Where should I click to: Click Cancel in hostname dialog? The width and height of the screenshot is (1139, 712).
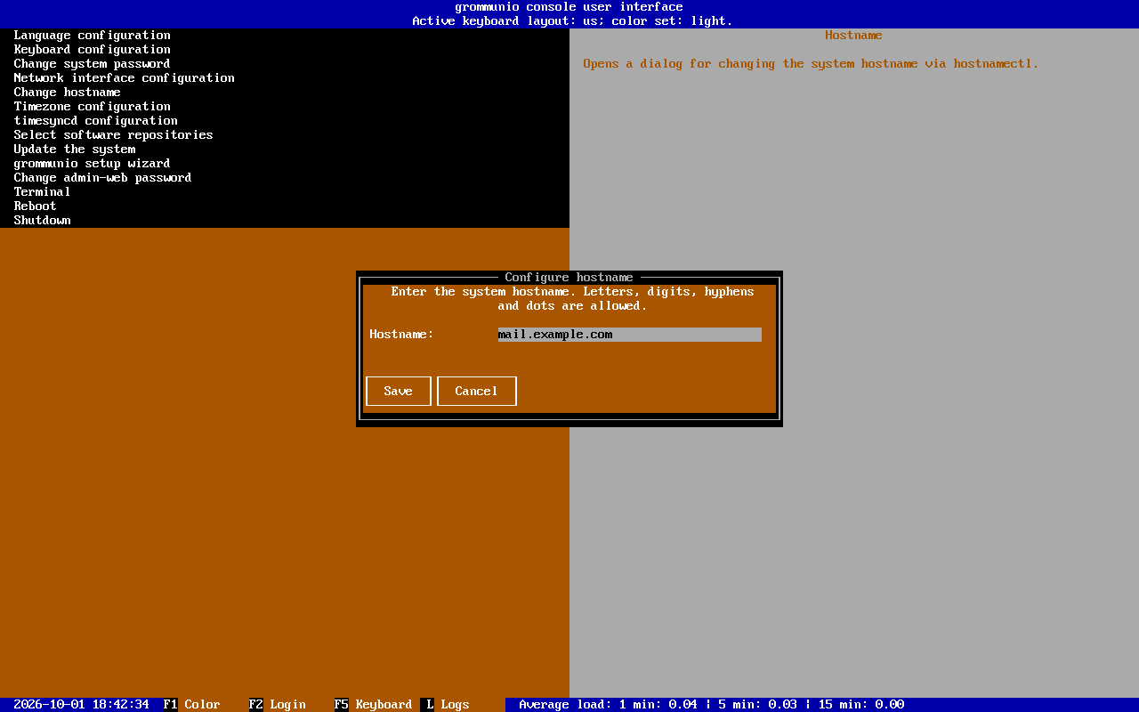click(x=476, y=392)
